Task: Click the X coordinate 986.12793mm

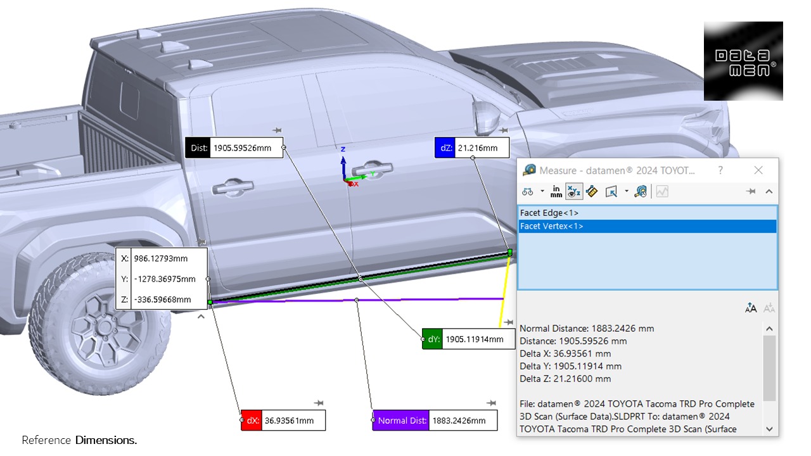Action: tap(161, 258)
